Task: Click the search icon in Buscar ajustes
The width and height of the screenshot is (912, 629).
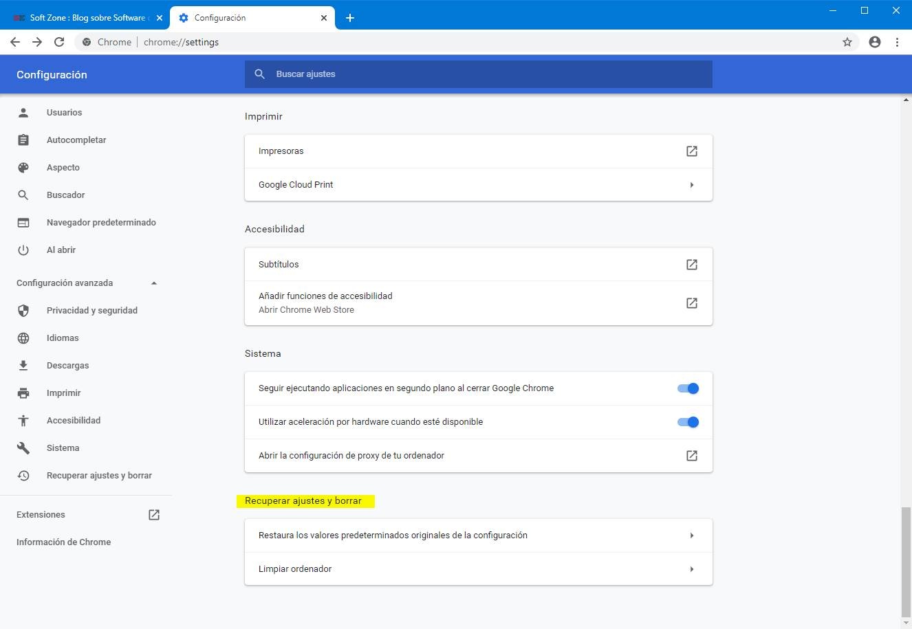Action: [x=260, y=74]
